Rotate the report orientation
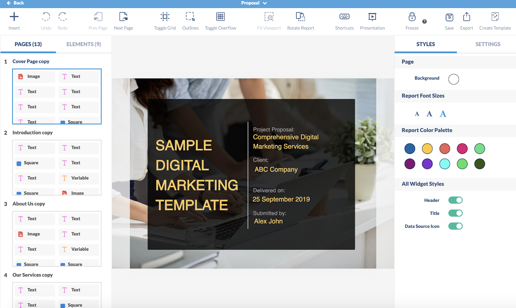The height and width of the screenshot is (308, 516). (x=301, y=21)
